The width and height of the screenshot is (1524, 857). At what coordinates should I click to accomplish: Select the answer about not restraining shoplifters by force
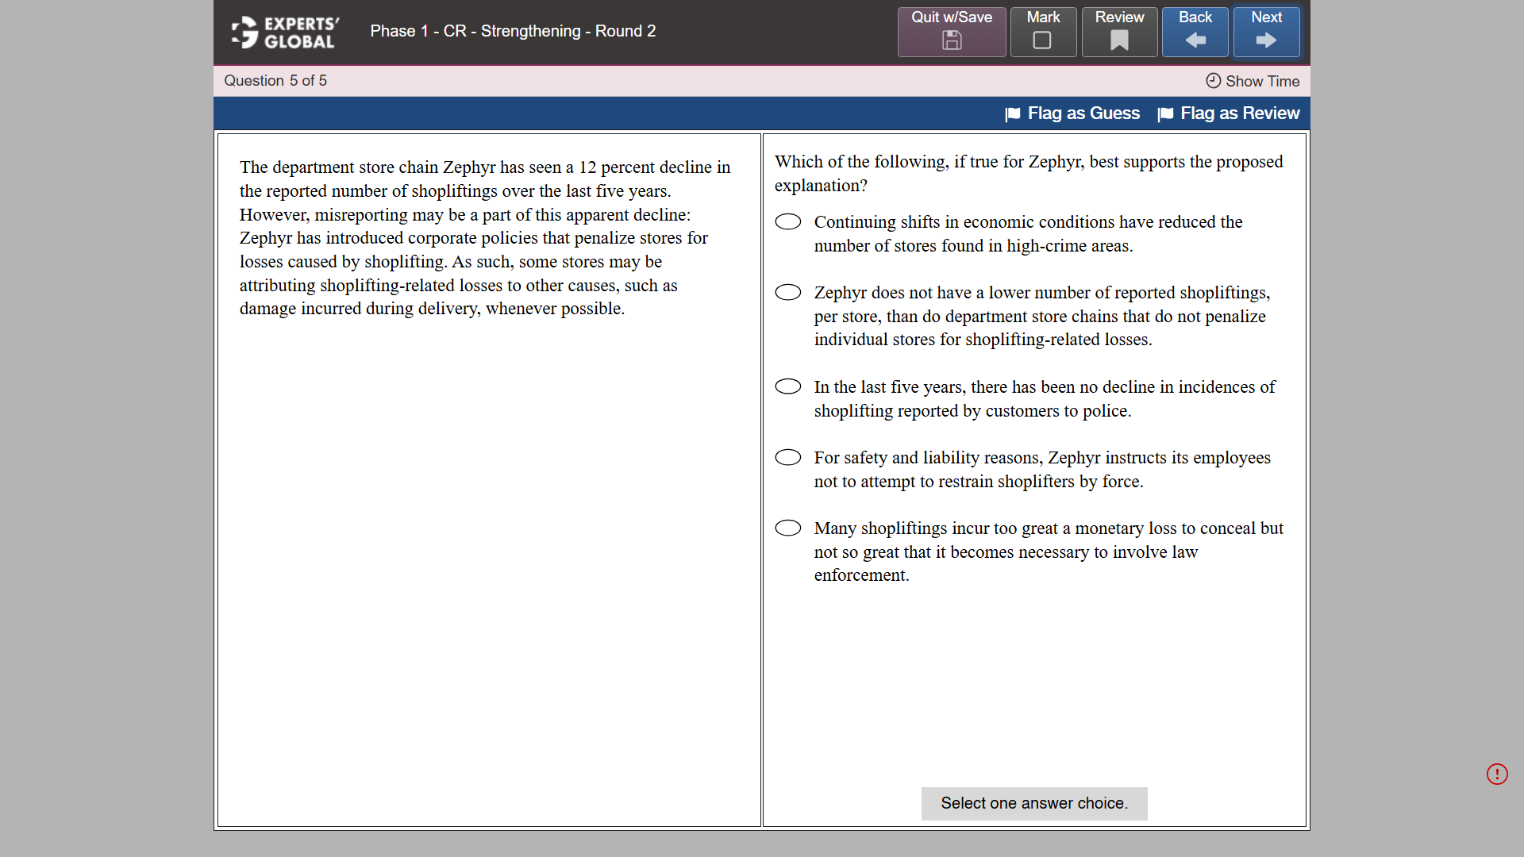point(788,457)
